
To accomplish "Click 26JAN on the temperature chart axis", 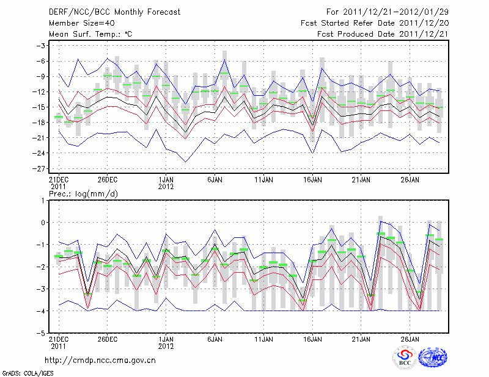I will 410,180.
